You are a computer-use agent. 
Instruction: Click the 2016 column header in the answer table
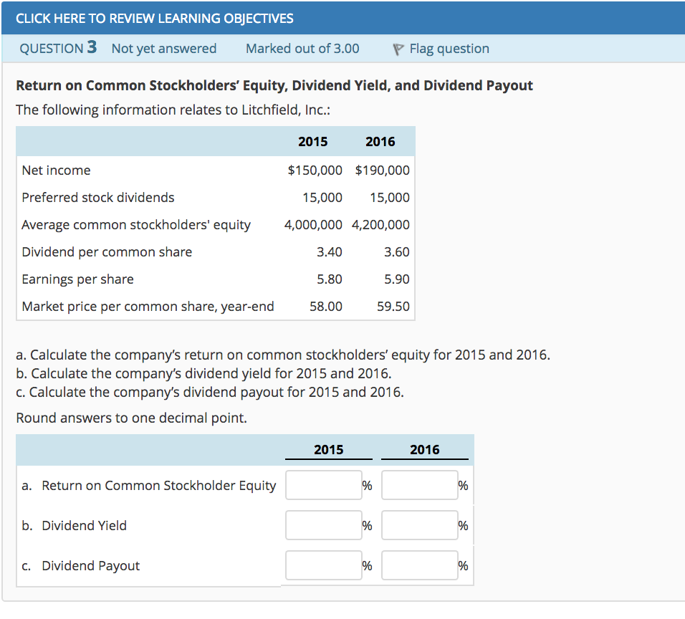(425, 449)
